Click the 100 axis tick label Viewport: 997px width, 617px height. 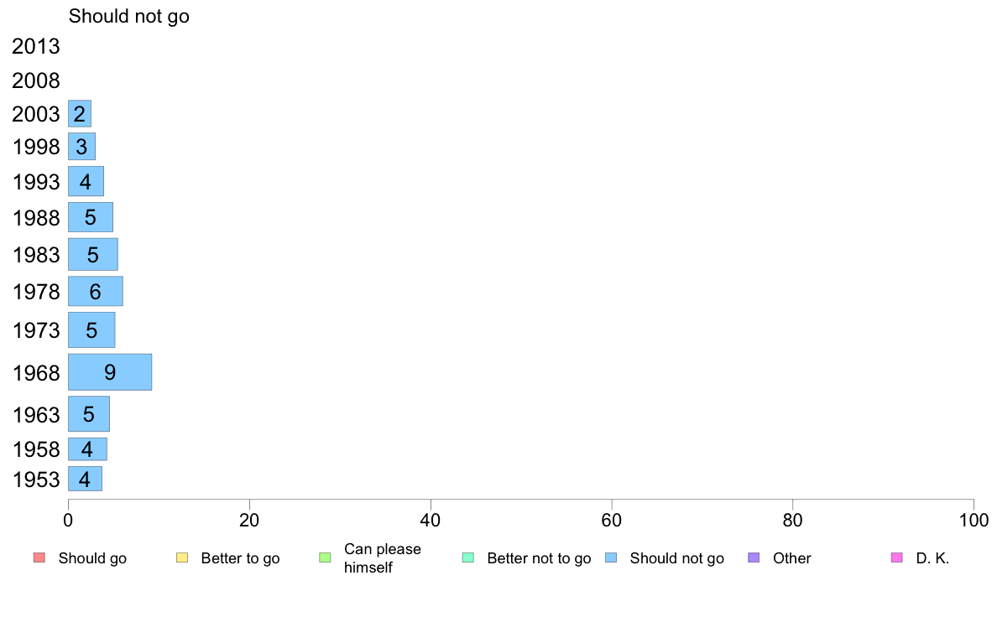(x=974, y=521)
